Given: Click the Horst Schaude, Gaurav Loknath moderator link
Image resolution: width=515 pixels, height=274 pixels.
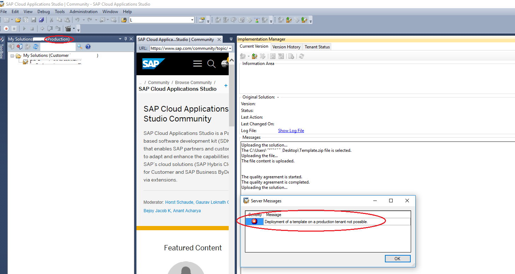Looking at the screenshot, I should click(x=197, y=202).
